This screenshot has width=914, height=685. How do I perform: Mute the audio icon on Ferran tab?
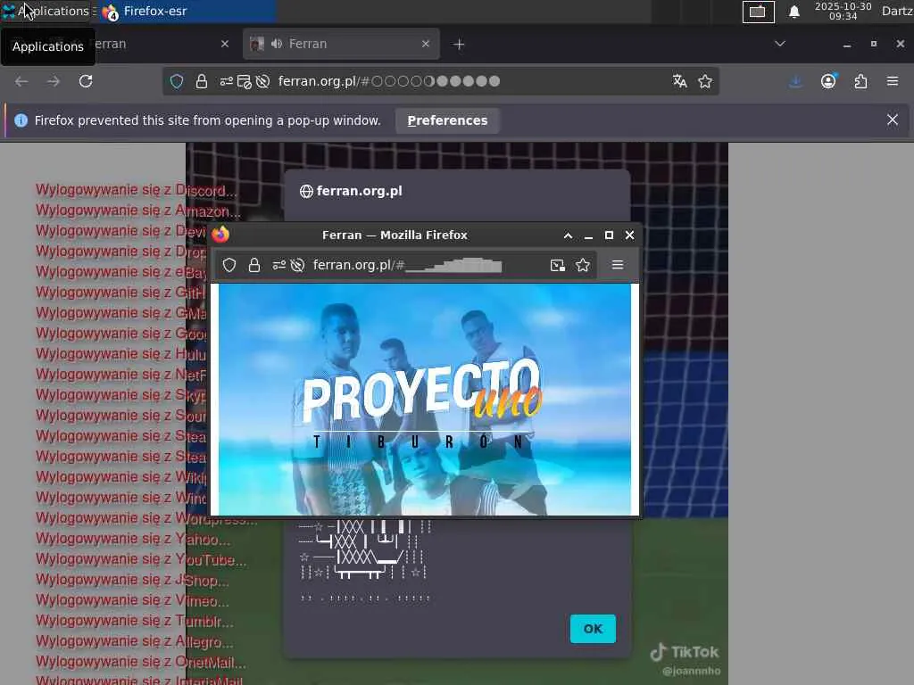[x=277, y=44]
